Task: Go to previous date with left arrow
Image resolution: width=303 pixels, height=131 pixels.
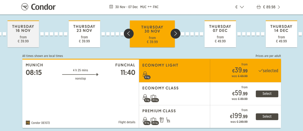Action: tap(129, 34)
